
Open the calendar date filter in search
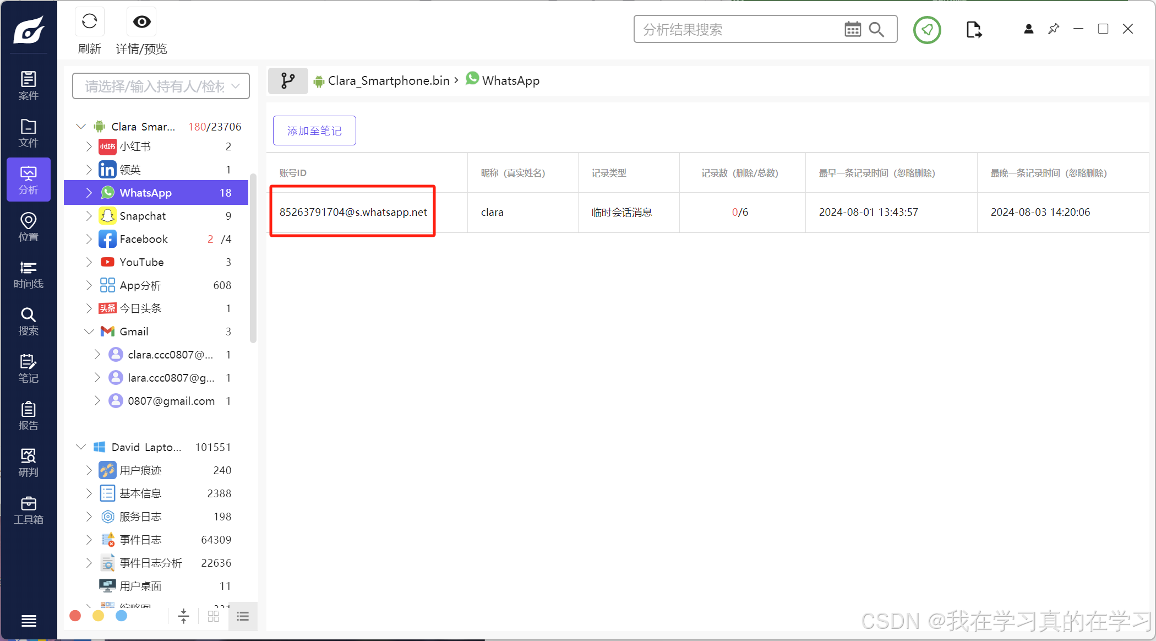pos(852,30)
